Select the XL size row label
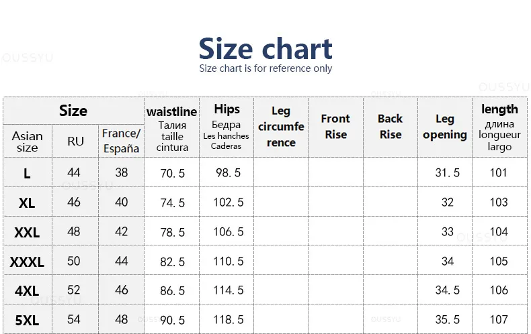Viewport: 531px width, 334px height. 27,203
